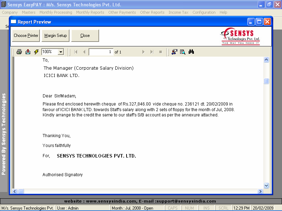Screen dimensions: 282x211
Task: Click the binoculars find text icon
Action: pos(191,52)
